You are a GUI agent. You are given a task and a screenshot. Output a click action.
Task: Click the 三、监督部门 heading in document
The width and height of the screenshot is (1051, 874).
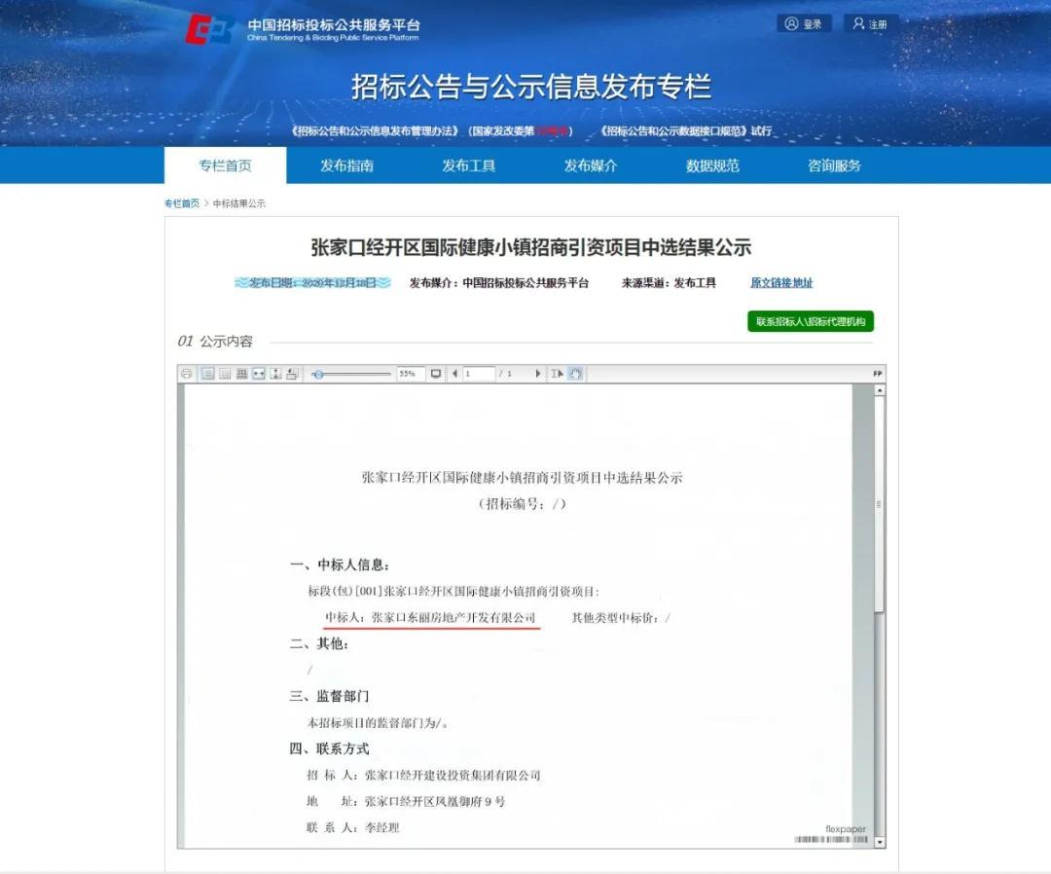click(x=329, y=697)
